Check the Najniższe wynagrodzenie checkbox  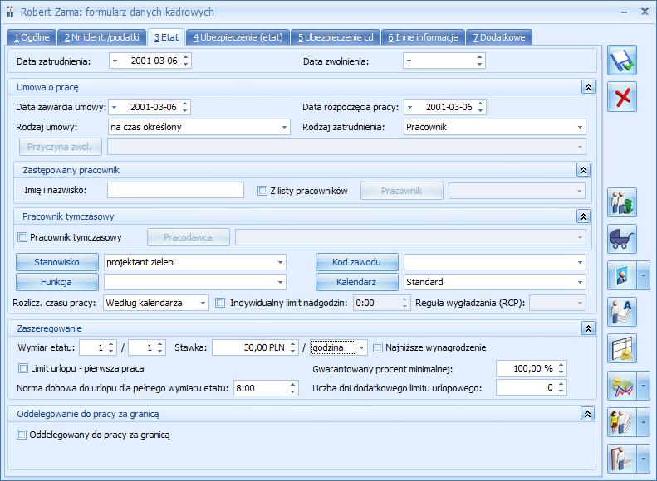coord(378,347)
